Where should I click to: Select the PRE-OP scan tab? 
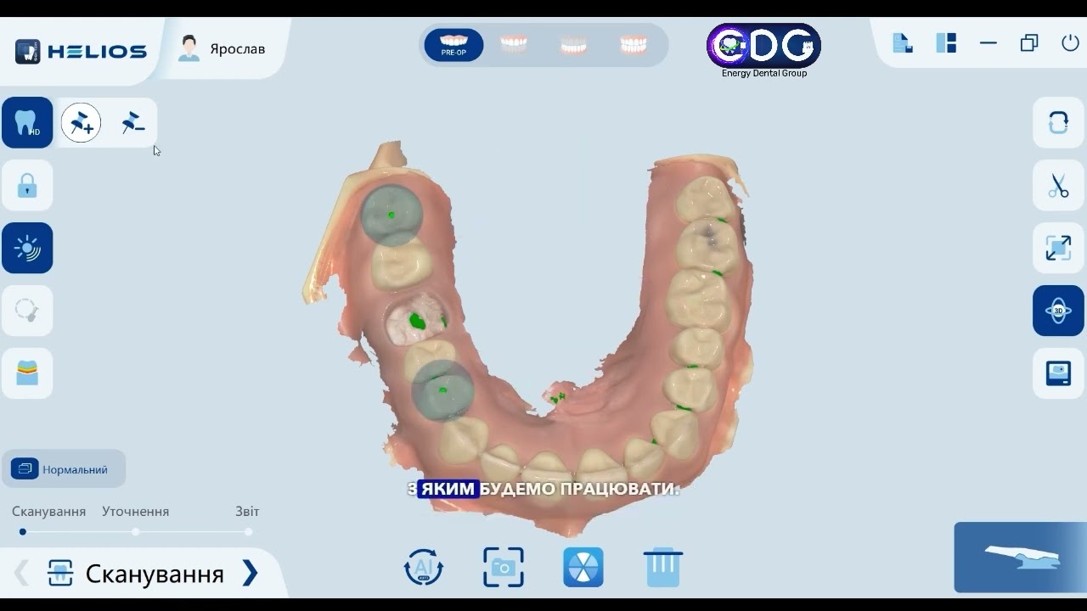pos(454,45)
